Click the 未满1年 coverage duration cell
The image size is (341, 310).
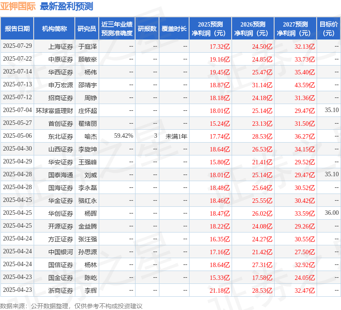(x=176, y=136)
